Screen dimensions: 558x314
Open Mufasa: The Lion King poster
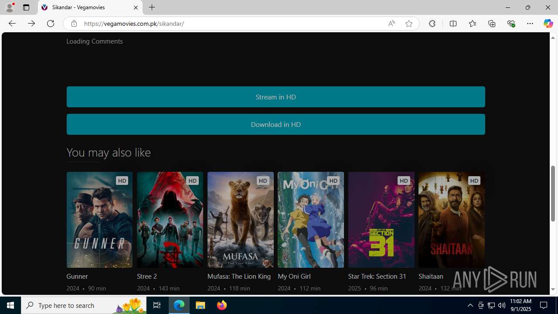(x=240, y=220)
